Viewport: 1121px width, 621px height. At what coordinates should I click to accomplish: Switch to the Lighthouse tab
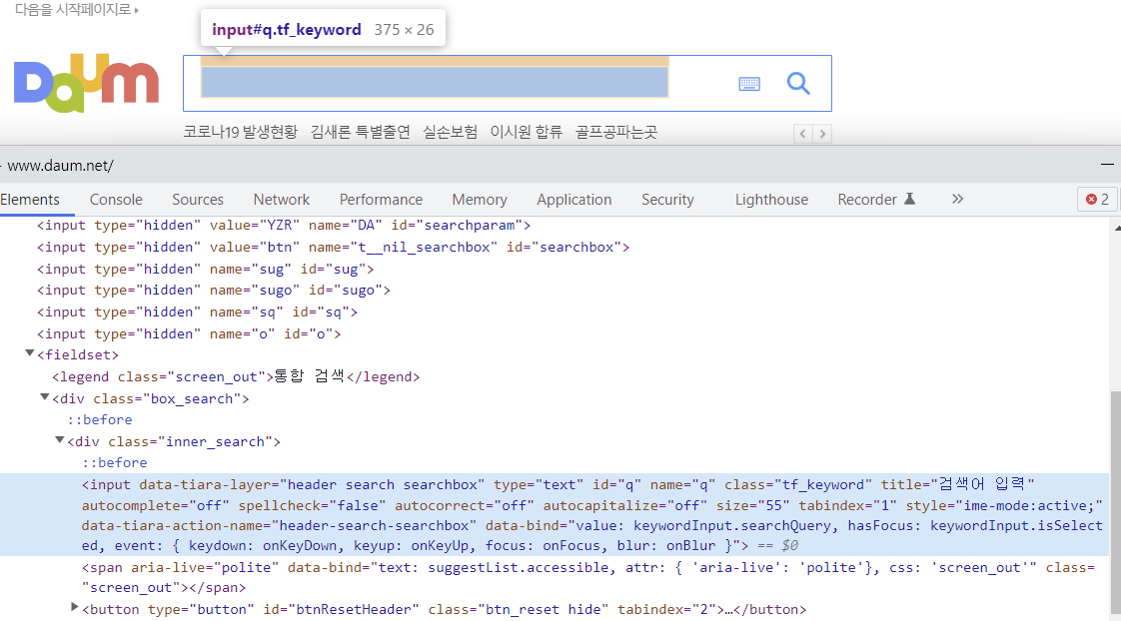[771, 200]
